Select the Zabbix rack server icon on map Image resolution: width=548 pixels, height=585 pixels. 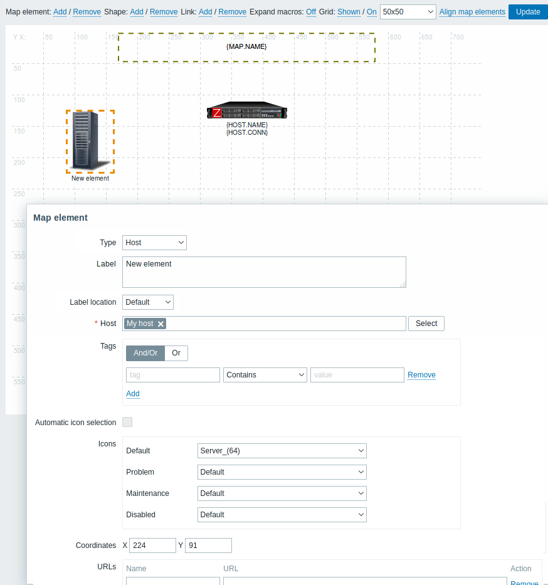(x=247, y=110)
